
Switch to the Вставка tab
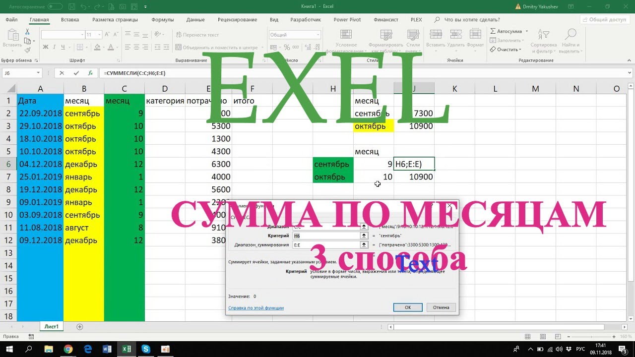70,20
